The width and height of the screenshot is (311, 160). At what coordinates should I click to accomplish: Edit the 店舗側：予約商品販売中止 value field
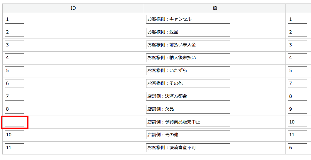pos(188,122)
